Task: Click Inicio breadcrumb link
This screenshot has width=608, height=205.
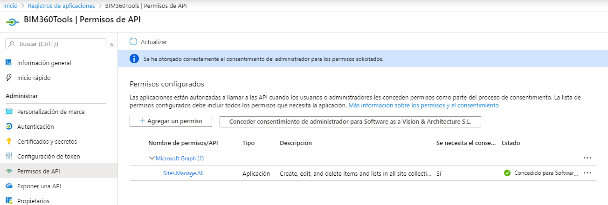Action: point(10,6)
